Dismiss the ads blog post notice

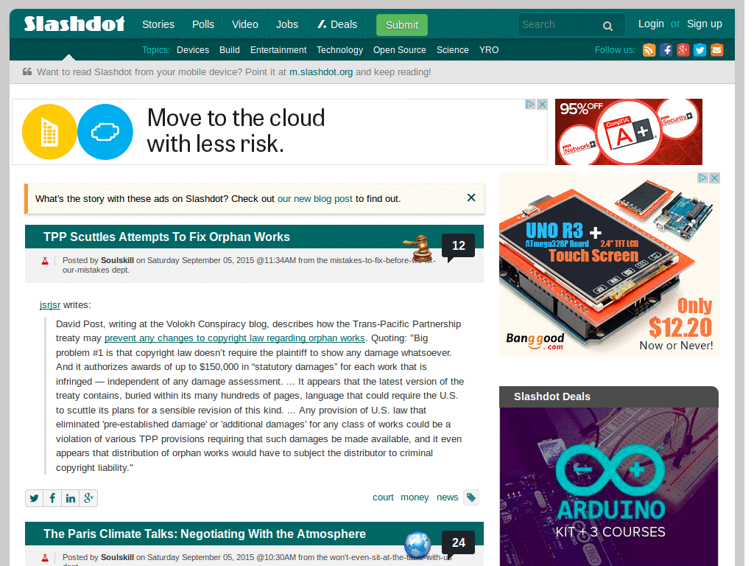471,198
